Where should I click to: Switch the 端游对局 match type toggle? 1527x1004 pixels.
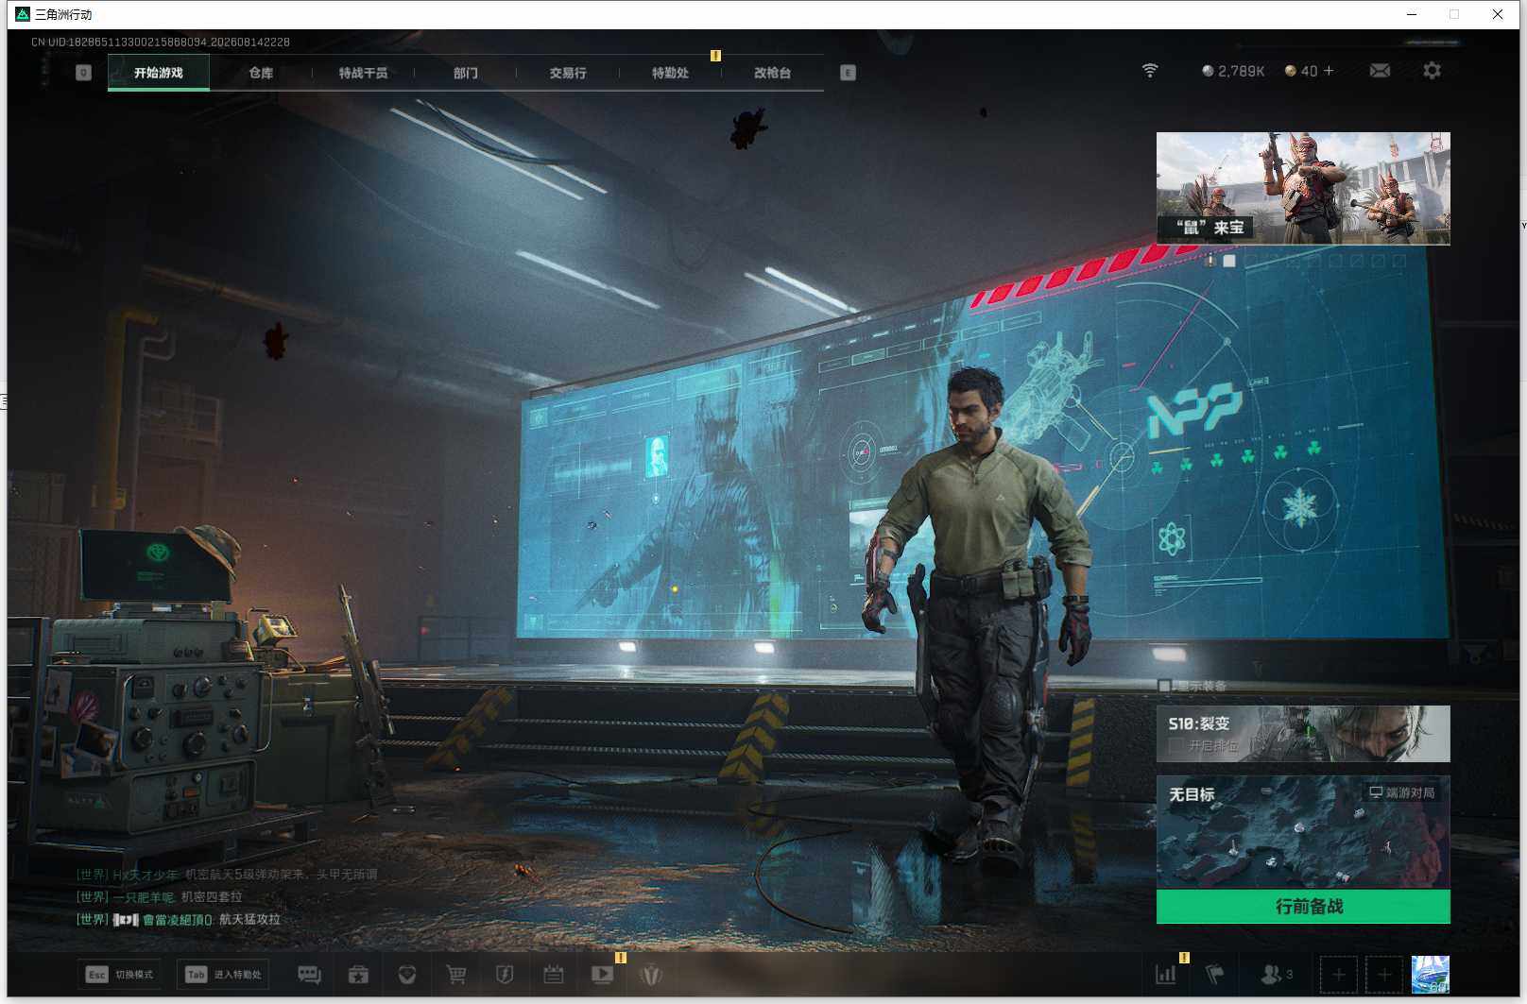1402,792
